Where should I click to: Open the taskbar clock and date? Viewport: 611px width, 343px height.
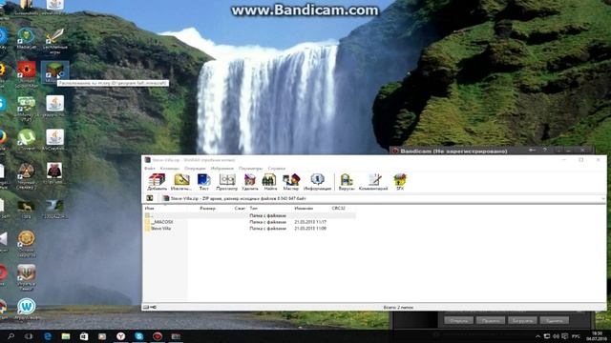point(596,336)
